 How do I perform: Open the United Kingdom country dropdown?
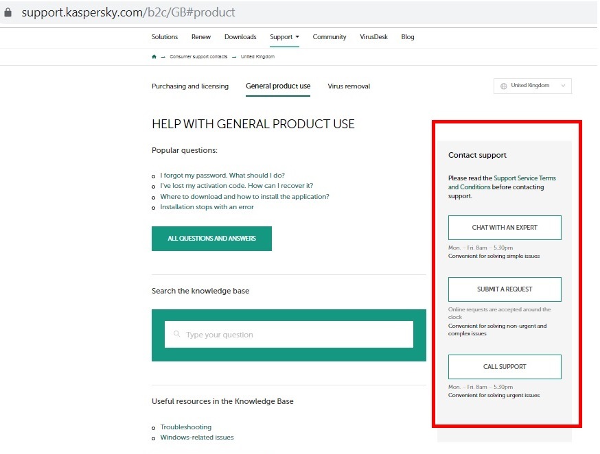click(532, 86)
